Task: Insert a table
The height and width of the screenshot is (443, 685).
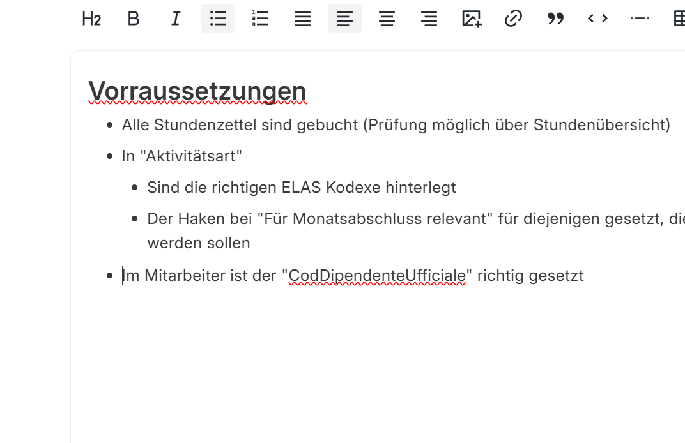Action: point(679,19)
